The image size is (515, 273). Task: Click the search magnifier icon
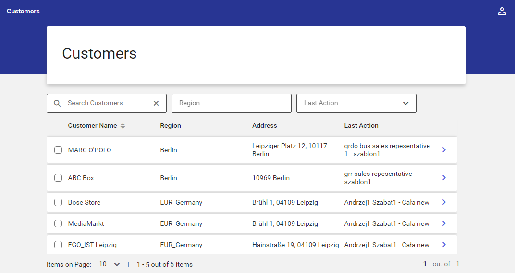coord(57,103)
